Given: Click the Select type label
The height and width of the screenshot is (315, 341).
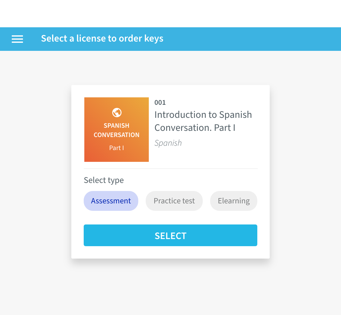Looking at the screenshot, I should [x=104, y=180].
